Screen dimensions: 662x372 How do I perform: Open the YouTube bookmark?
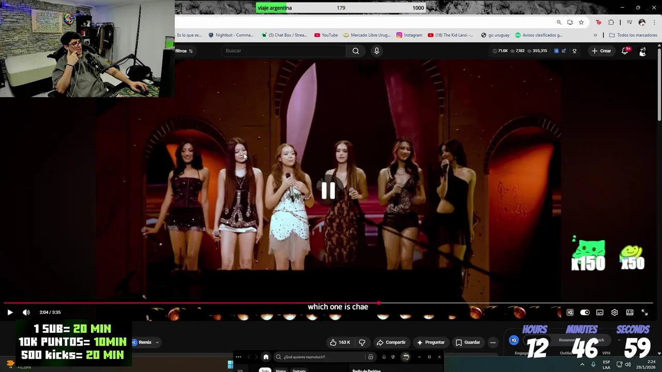coord(326,35)
